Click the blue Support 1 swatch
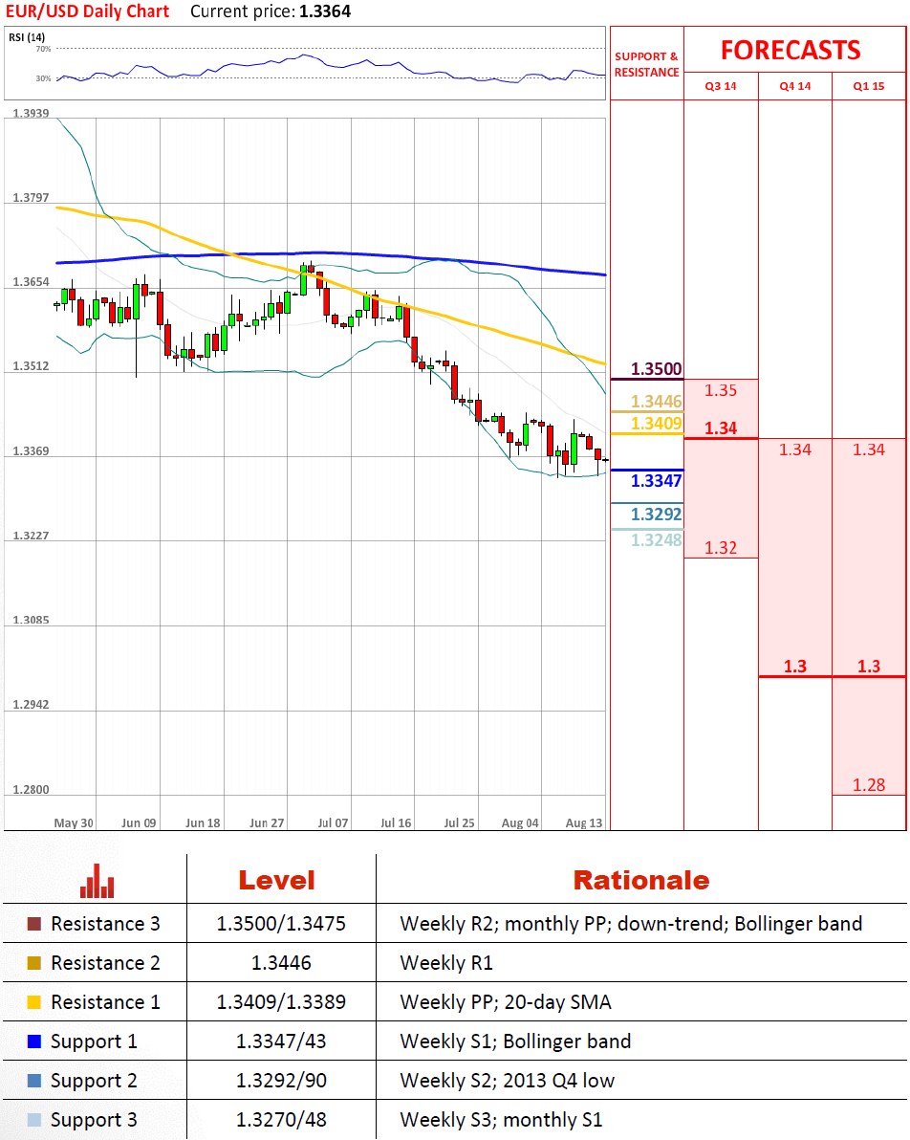The image size is (910, 1140). click(34, 1041)
